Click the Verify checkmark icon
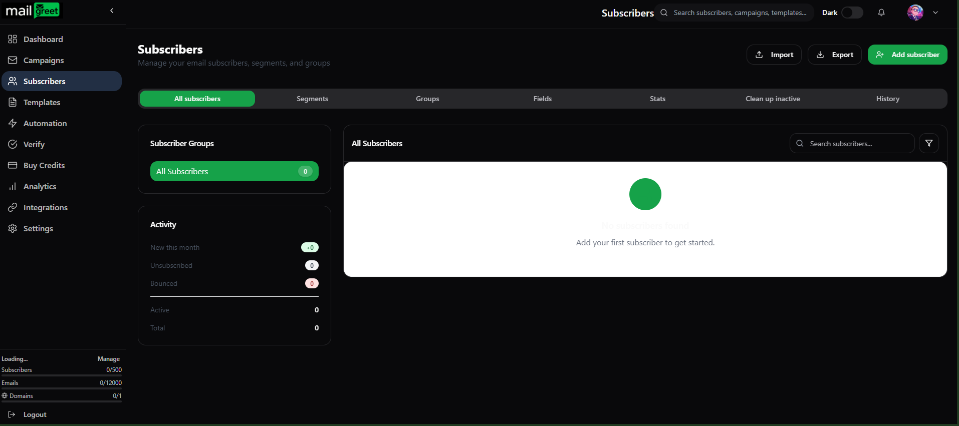 [13, 144]
